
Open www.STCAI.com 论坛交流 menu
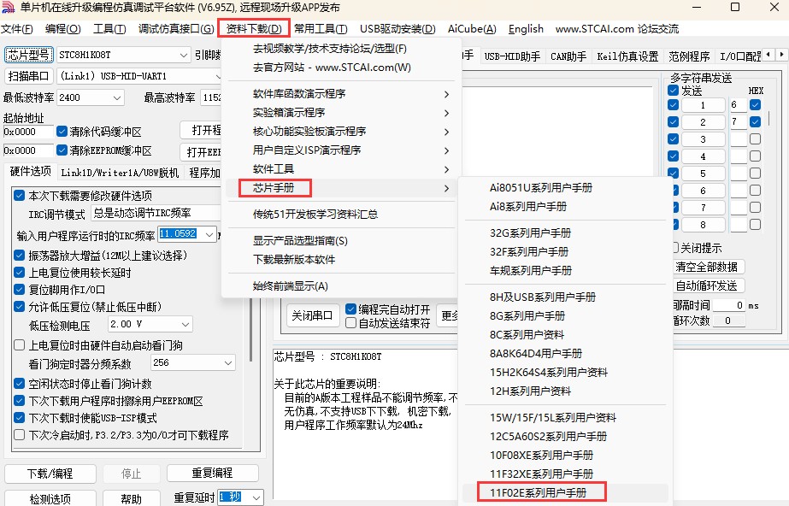point(617,29)
